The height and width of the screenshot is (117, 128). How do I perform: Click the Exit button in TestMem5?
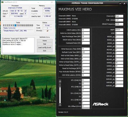pos(44,51)
